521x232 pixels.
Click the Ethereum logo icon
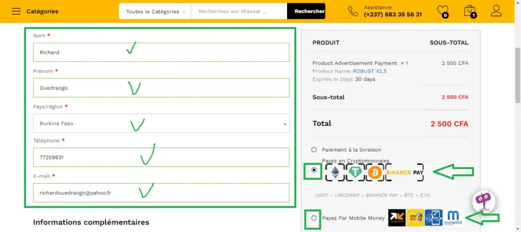click(335, 173)
